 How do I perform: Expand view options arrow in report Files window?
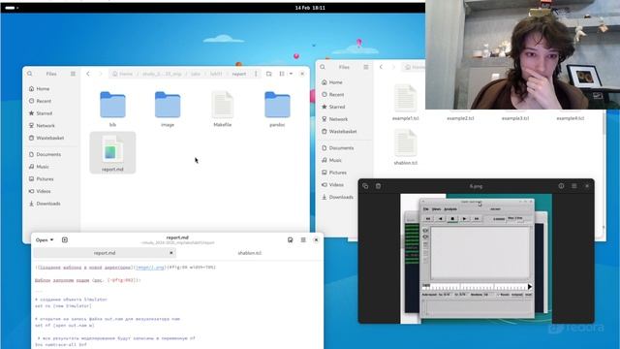click(291, 74)
